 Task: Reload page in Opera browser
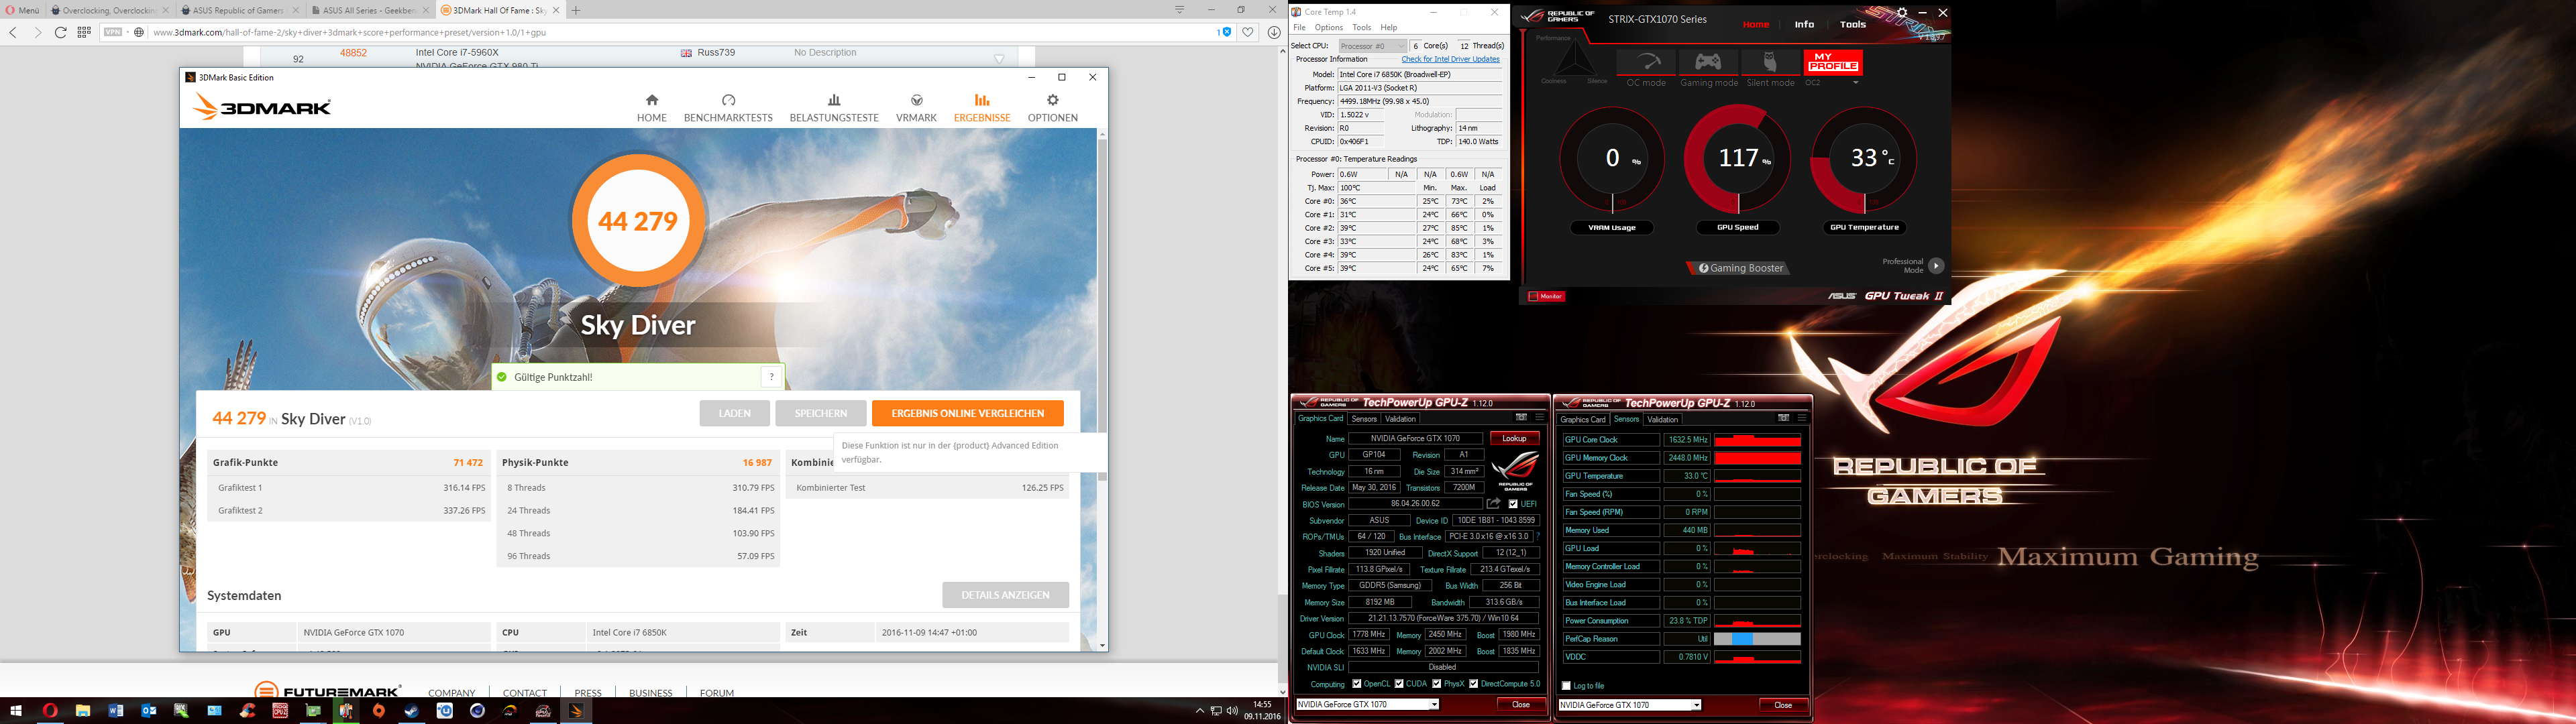click(x=60, y=32)
